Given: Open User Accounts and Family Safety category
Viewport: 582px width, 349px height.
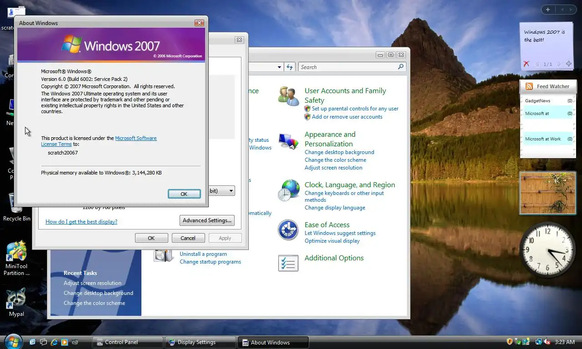Looking at the screenshot, I should pos(345,95).
